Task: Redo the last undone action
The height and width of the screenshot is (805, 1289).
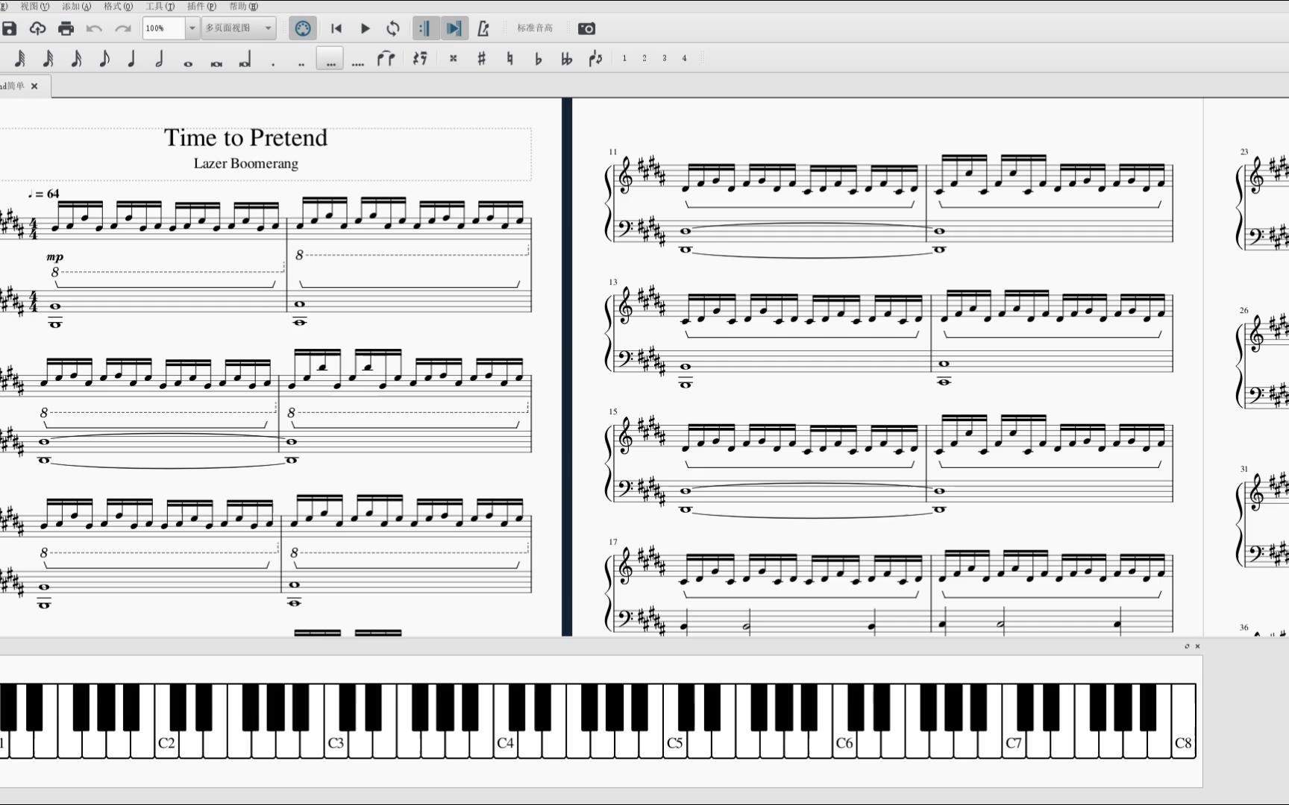Action: [x=123, y=28]
